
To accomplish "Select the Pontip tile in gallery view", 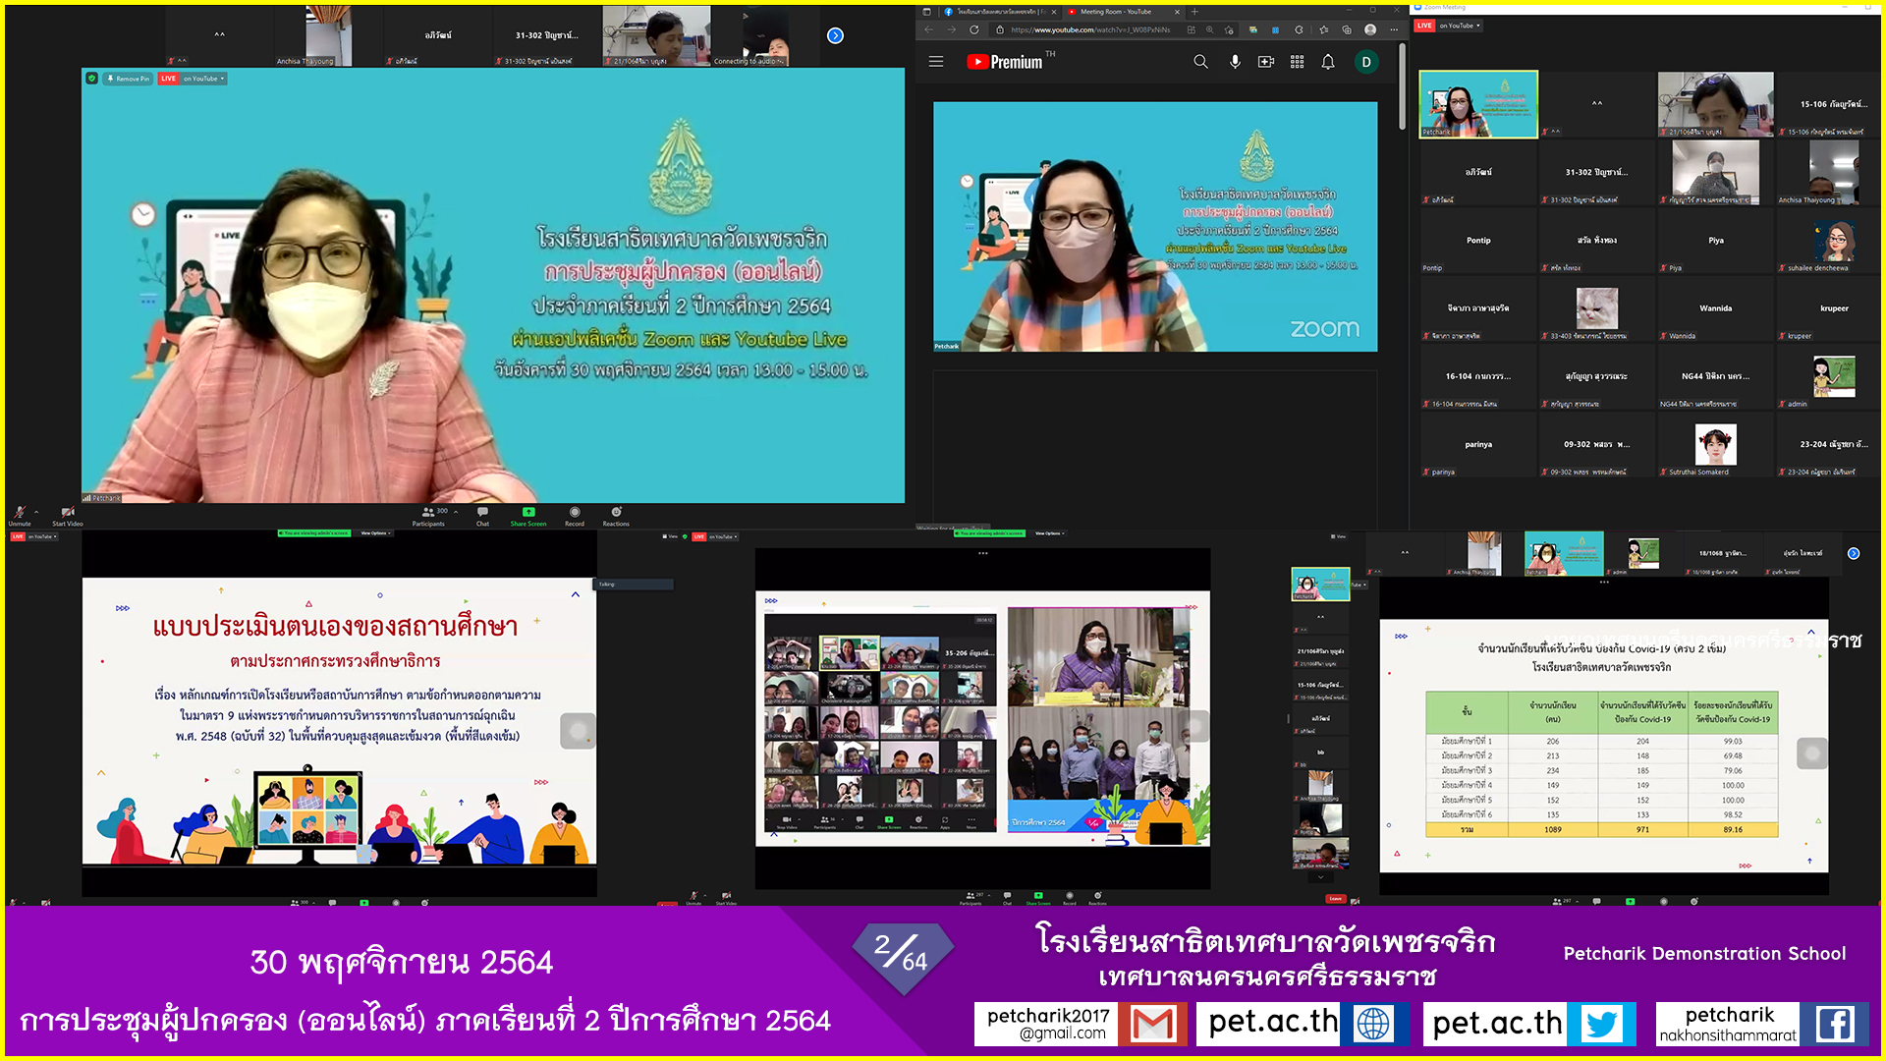I will tap(1478, 241).
